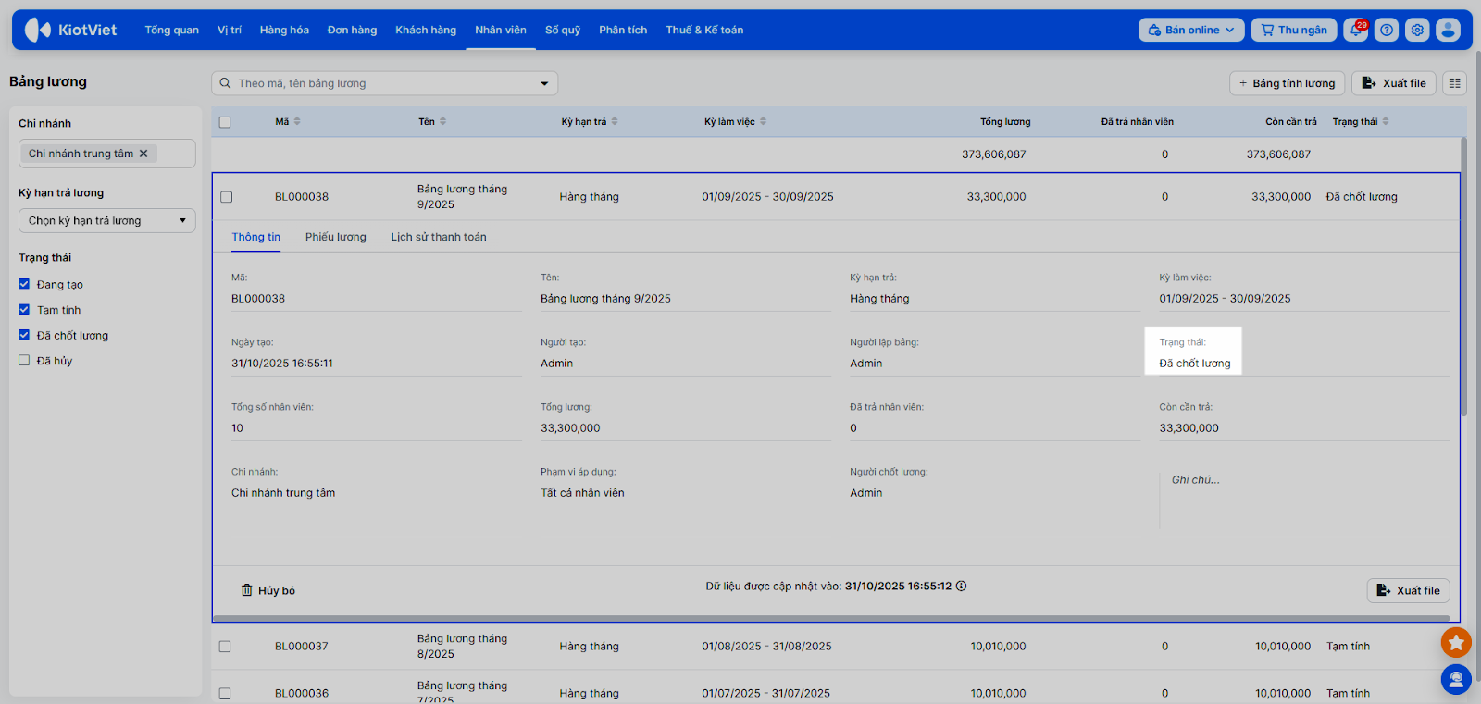Open the settings gear icon
The width and height of the screenshot is (1481, 704).
tap(1417, 30)
